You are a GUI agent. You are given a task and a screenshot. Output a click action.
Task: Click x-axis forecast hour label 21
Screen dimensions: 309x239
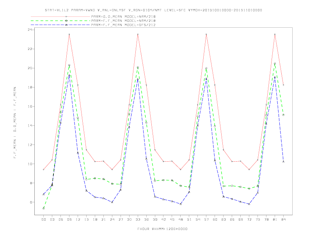tap(103, 219)
